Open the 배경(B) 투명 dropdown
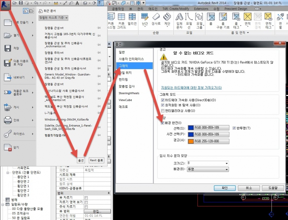 click(x=208, y=169)
